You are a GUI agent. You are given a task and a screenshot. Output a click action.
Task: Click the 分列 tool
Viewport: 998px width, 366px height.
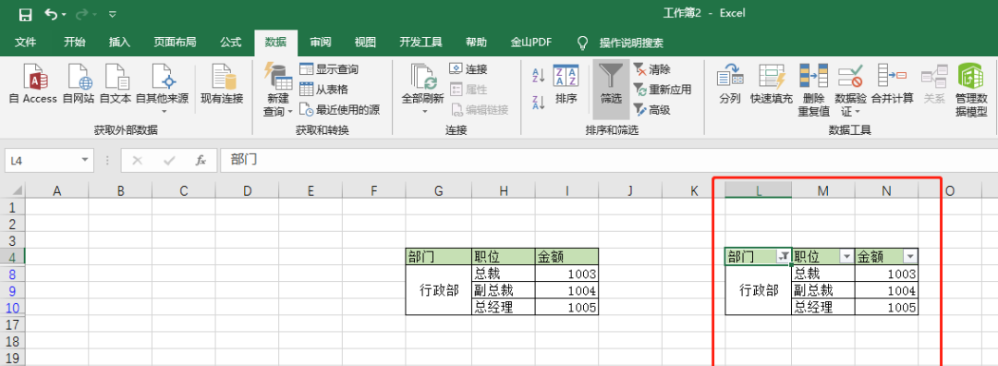730,84
